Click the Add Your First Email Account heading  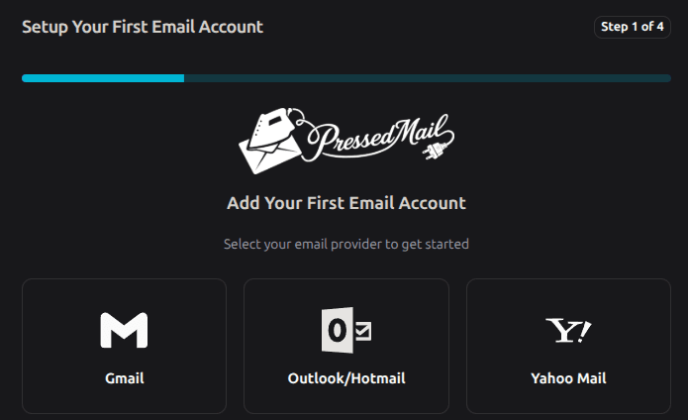click(x=346, y=203)
